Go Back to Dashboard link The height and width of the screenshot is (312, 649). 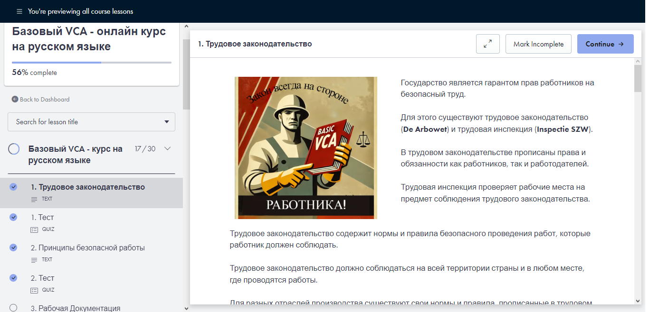(x=41, y=100)
